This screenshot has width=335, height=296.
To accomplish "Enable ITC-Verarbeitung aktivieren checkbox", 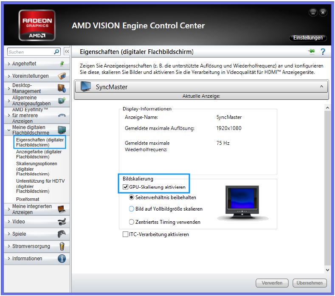I will coord(125,234).
